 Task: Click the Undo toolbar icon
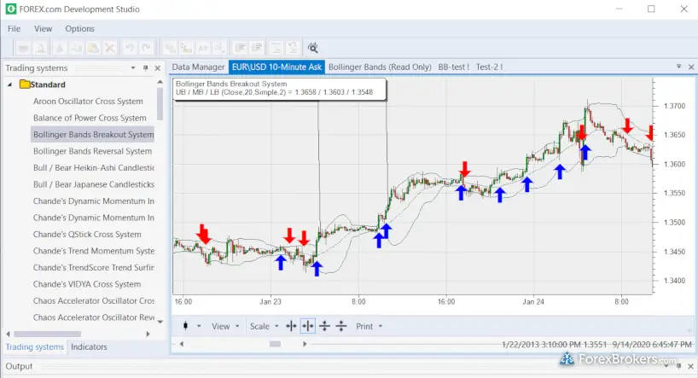129,48
